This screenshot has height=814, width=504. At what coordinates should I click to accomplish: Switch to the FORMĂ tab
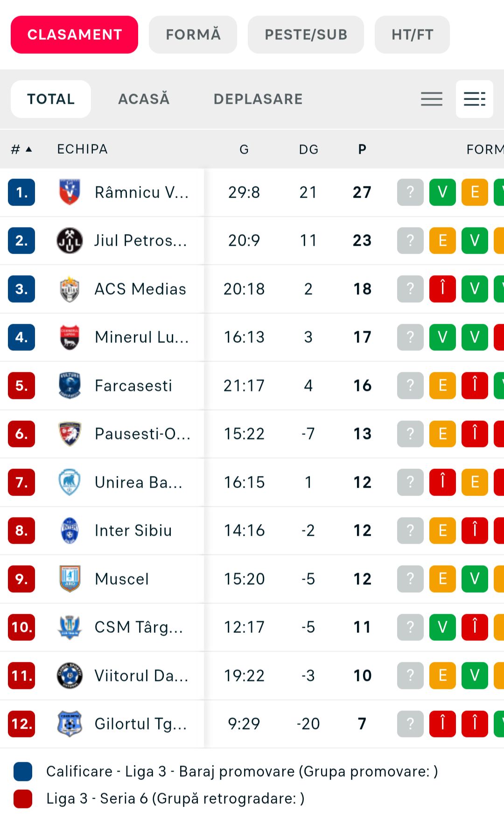pyautogui.click(x=193, y=35)
